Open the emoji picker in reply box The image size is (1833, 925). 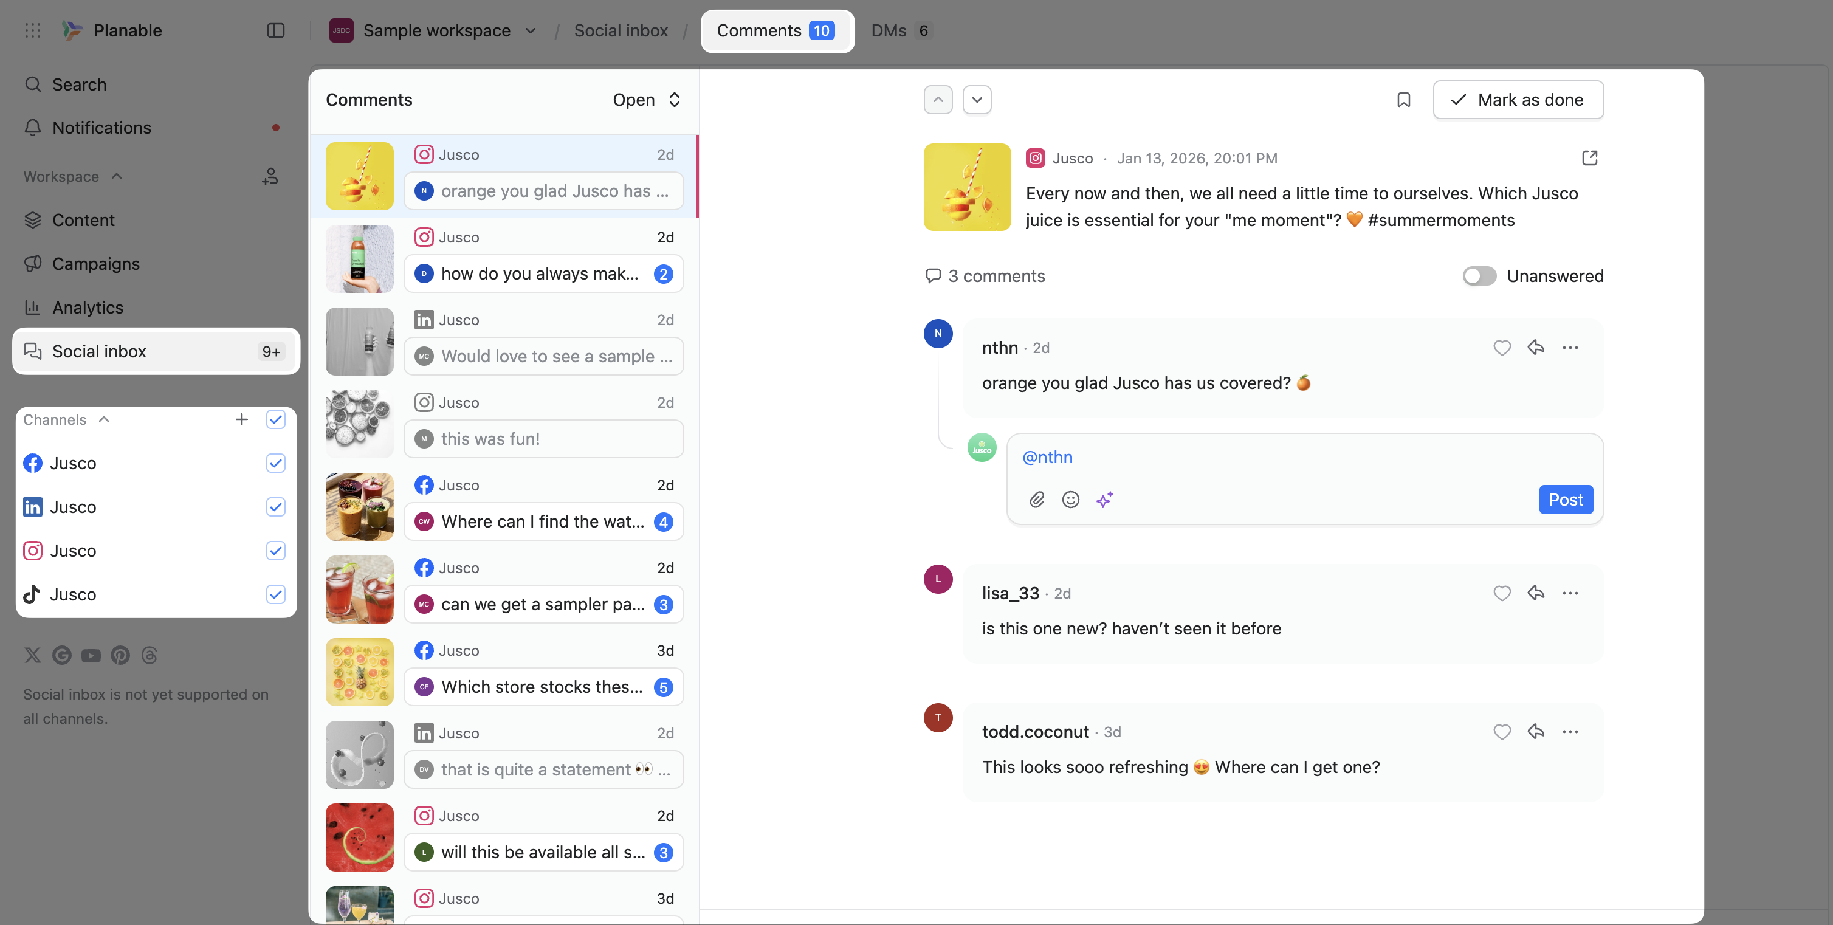point(1070,500)
